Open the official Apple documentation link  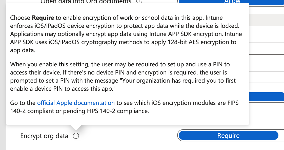(76, 103)
